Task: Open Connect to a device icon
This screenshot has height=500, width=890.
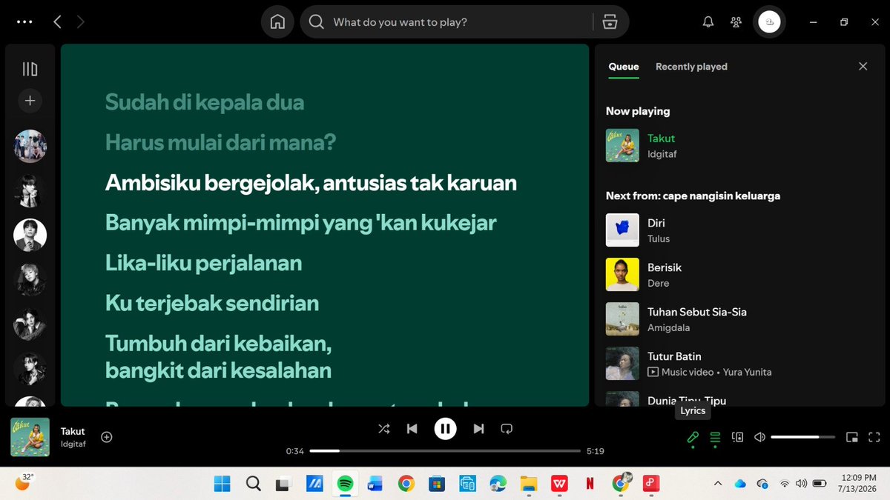Action: click(x=737, y=437)
